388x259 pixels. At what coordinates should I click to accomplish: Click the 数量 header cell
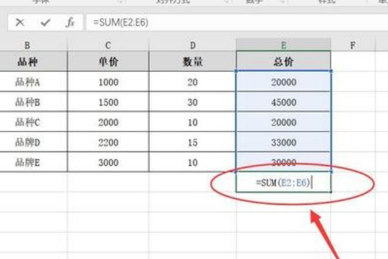(x=193, y=62)
